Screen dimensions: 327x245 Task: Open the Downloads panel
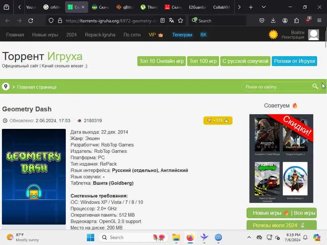[x=273, y=20]
